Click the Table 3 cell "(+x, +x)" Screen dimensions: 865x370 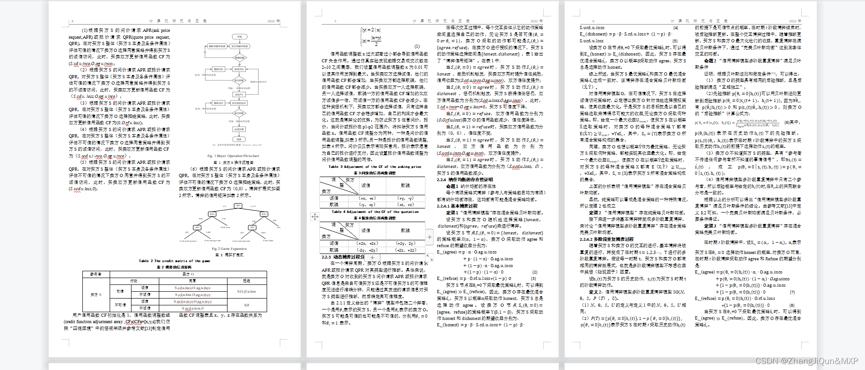click(367, 198)
